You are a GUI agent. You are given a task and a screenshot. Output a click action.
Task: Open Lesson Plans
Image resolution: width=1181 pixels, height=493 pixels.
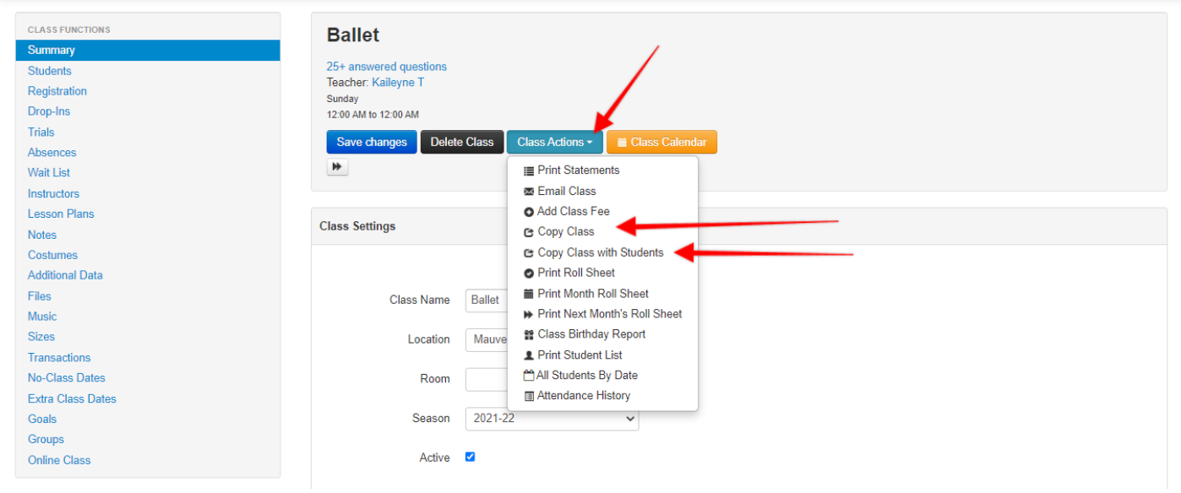pos(61,214)
